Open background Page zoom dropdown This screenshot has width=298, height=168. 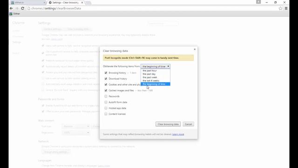coord(75,133)
